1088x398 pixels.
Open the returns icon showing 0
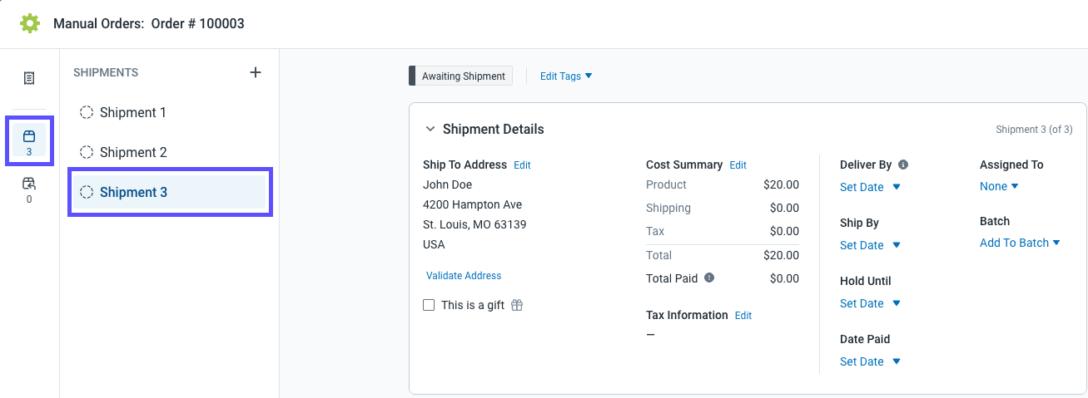coord(29,189)
